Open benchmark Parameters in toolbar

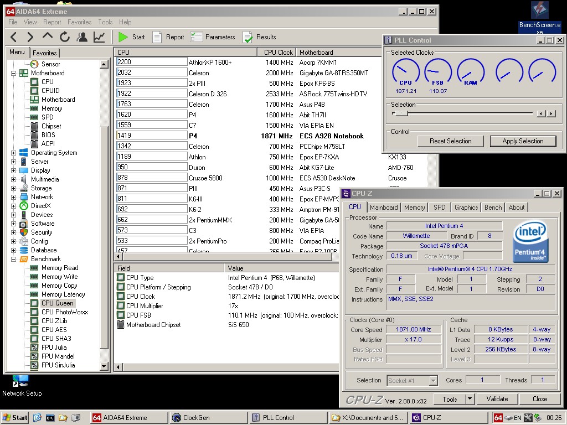213,37
